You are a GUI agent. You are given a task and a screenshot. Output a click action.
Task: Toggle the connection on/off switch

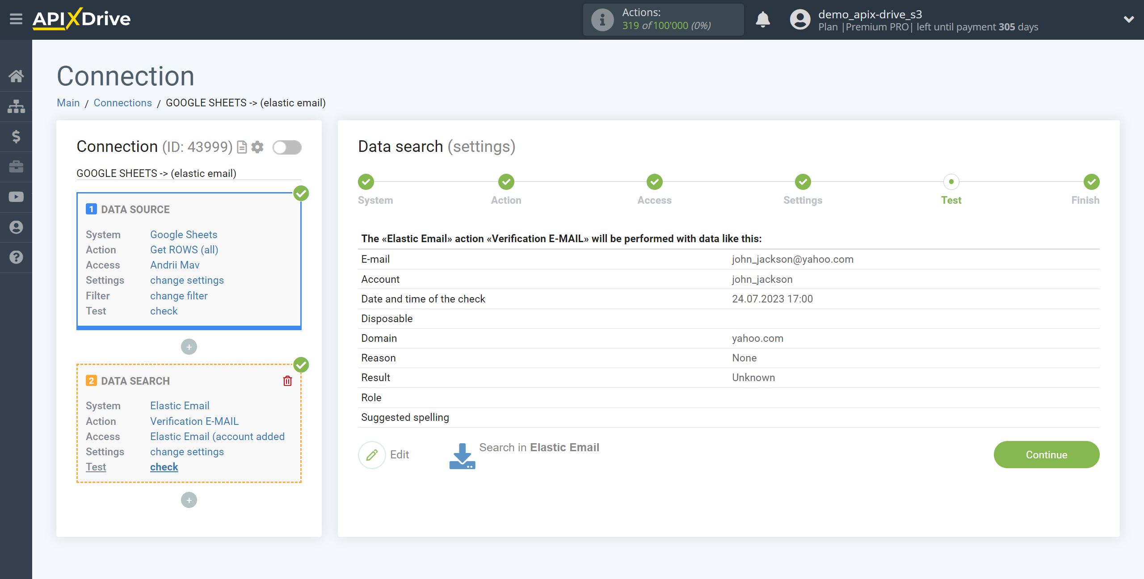[287, 147]
